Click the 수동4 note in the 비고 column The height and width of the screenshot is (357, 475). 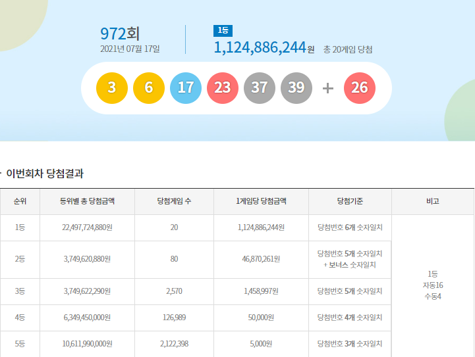click(x=433, y=297)
